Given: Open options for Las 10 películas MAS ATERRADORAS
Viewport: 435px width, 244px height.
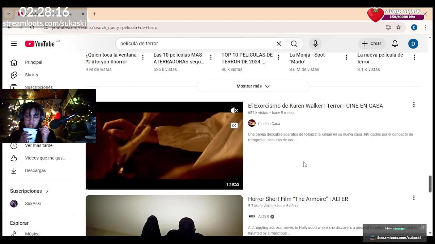Looking at the screenshot, I should (x=211, y=57).
